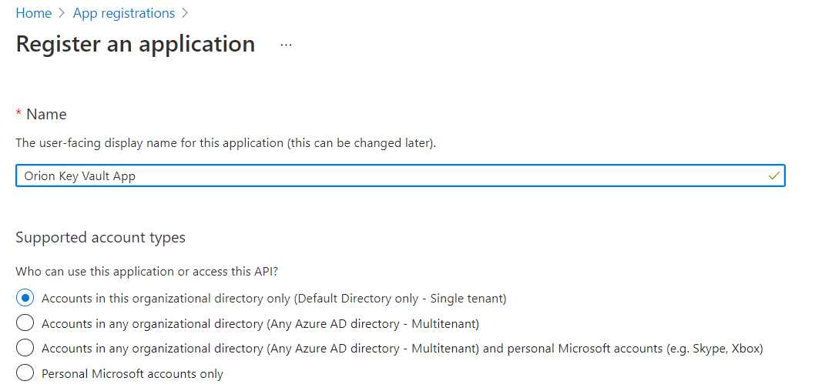This screenshot has height=391, width=815.
Task: Choose the multitenant-only directory radio button
Action: (25, 323)
